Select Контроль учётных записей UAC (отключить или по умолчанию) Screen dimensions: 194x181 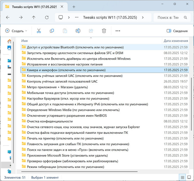pos(105,76)
